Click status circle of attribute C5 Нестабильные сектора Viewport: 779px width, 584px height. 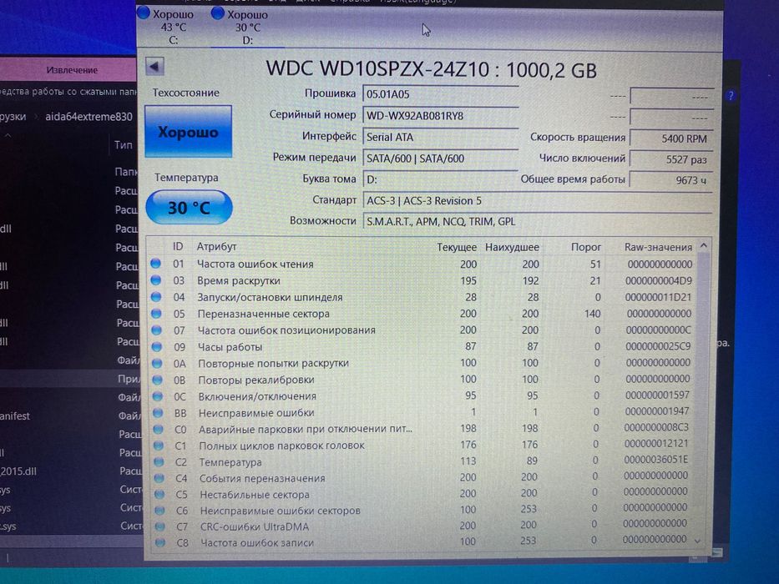[x=159, y=494]
